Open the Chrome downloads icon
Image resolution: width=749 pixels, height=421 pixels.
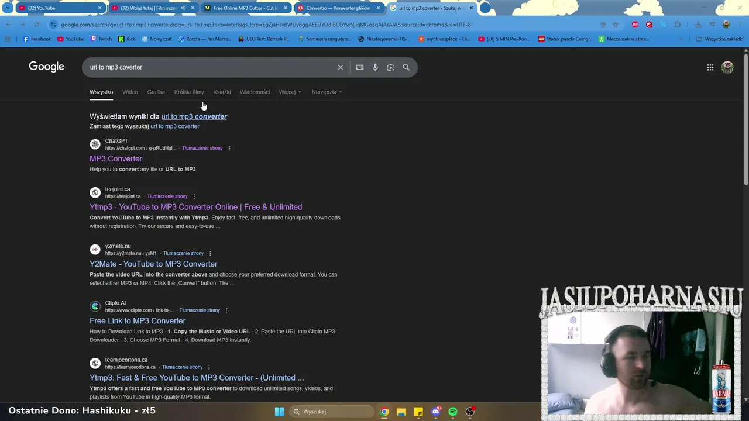point(698,25)
